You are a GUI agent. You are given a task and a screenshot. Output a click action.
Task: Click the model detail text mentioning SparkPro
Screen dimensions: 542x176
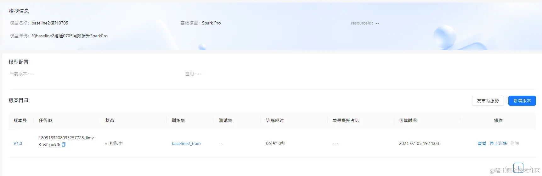[x=70, y=36]
